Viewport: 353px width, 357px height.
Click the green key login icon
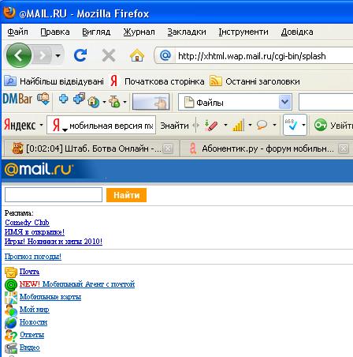point(321,125)
